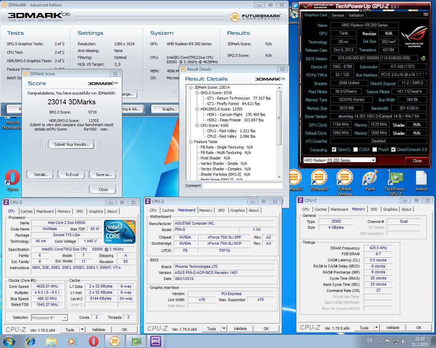436x348 pixels.
Task: Click the GPU-Z screenshot camera icon
Action: pos(425,15)
